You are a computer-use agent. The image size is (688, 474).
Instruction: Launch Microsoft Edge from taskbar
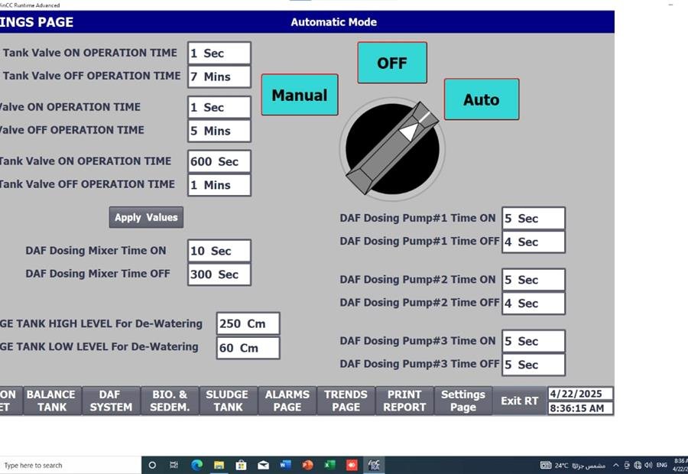(x=197, y=466)
